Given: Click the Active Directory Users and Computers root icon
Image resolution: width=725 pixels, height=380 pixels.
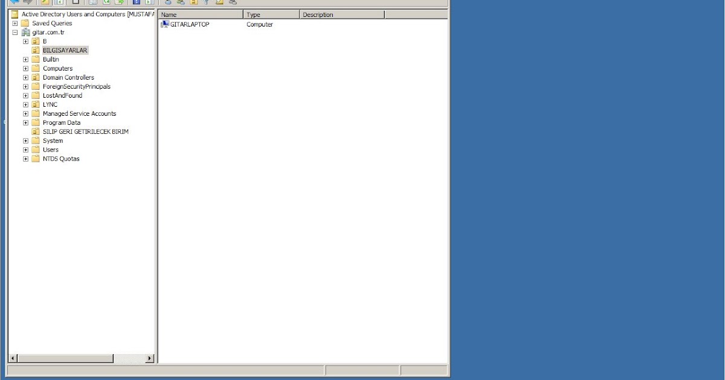Looking at the screenshot, I should (x=14, y=14).
